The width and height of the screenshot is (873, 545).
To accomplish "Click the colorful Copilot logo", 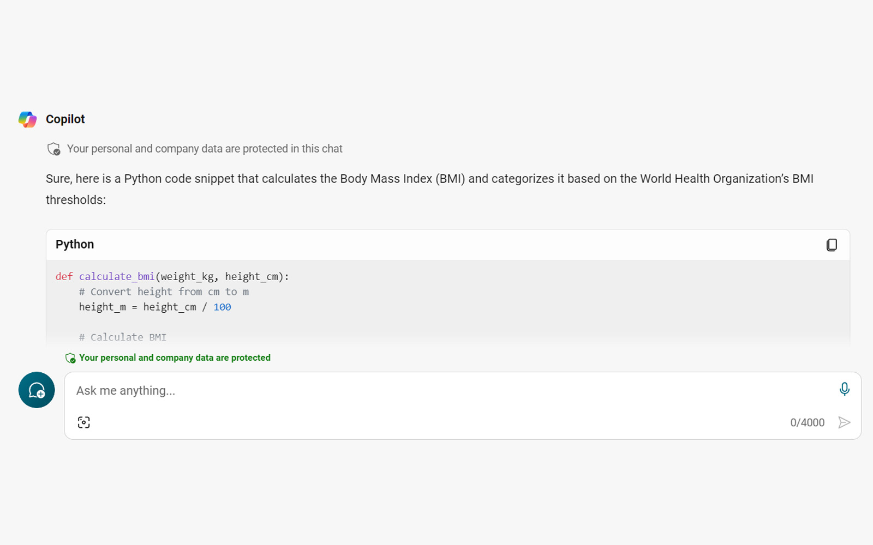I will coord(27,119).
